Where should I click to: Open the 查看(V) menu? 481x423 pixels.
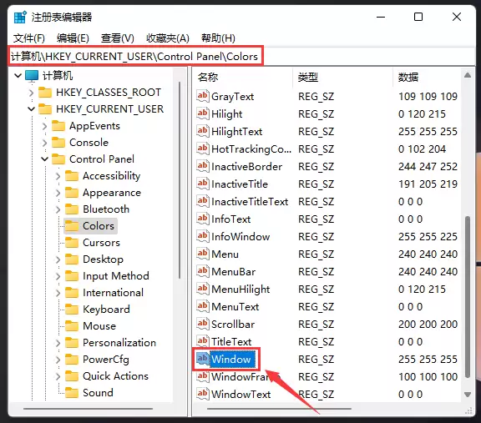click(x=118, y=38)
